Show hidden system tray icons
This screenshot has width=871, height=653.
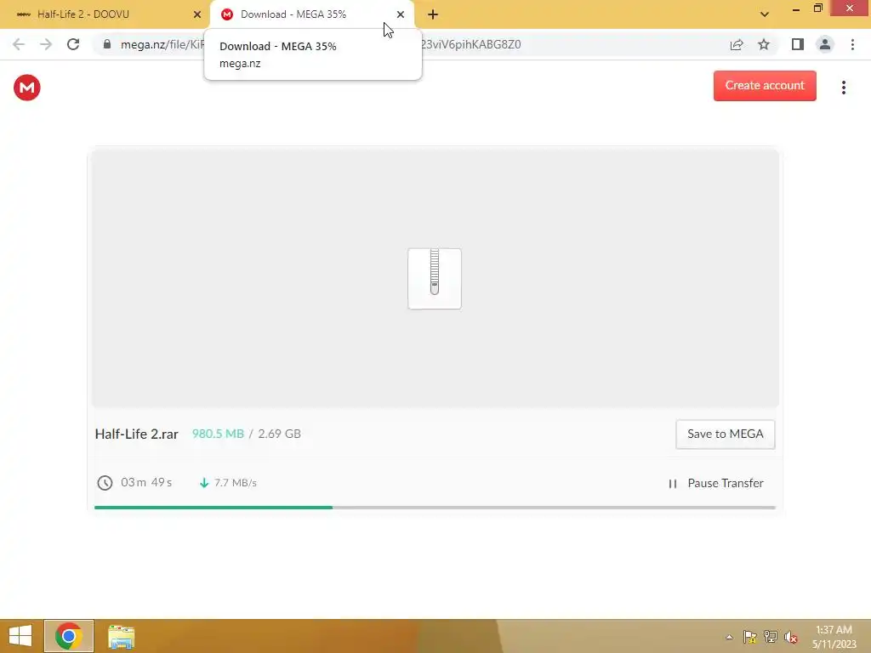729,637
